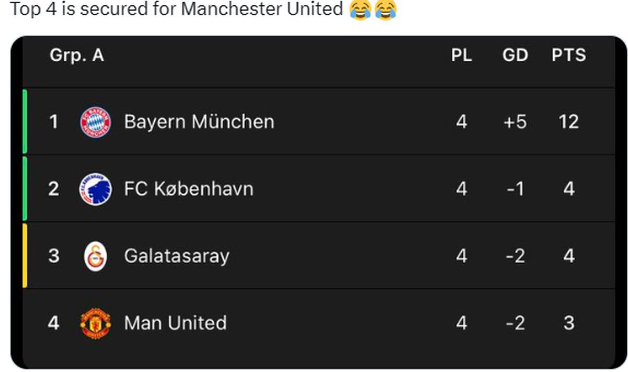Select the Galatasaray standings row
Image resolution: width=628 pixels, height=372 pixels.
point(314,256)
